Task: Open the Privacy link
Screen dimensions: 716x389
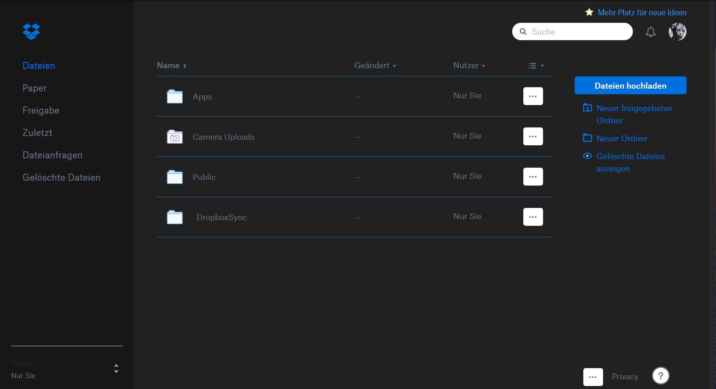Action: pyautogui.click(x=625, y=376)
